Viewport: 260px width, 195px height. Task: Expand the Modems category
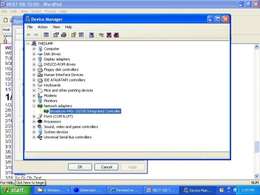coord(34,95)
